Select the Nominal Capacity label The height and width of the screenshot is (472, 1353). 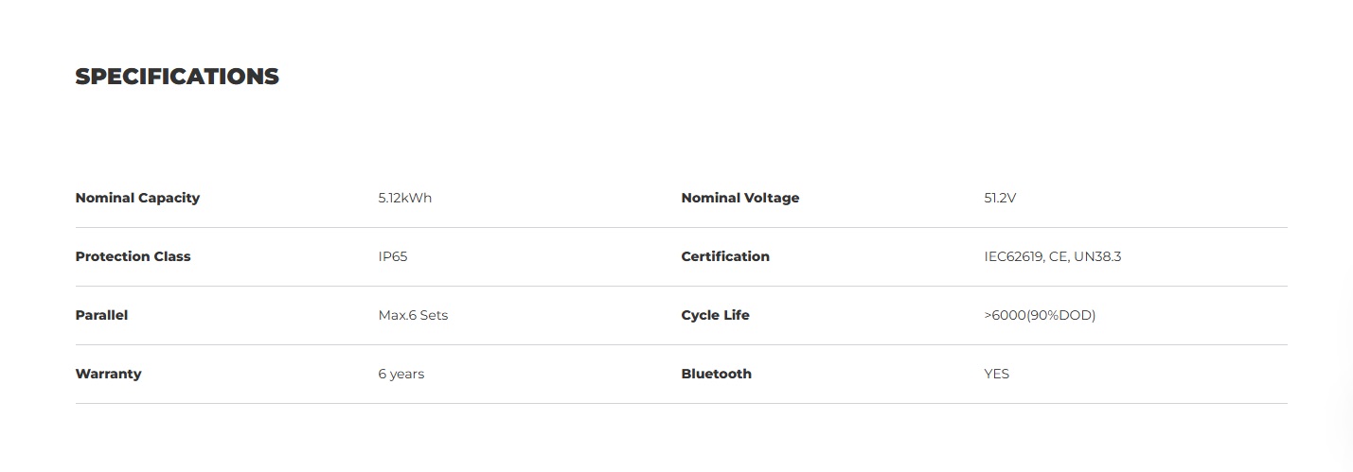pyautogui.click(x=137, y=198)
